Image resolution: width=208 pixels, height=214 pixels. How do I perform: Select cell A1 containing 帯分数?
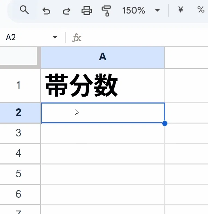pos(103,86)
